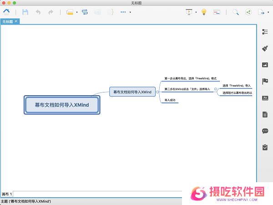This screenshot has width=273, height=205.
Task: Click the Undo arrow icon
Action: (x=38, y=12)
